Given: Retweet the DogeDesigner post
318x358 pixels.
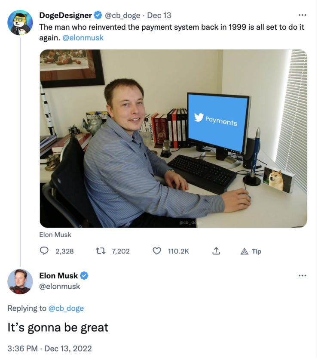Looking at the screenshot, I should [x=101, y=251].
